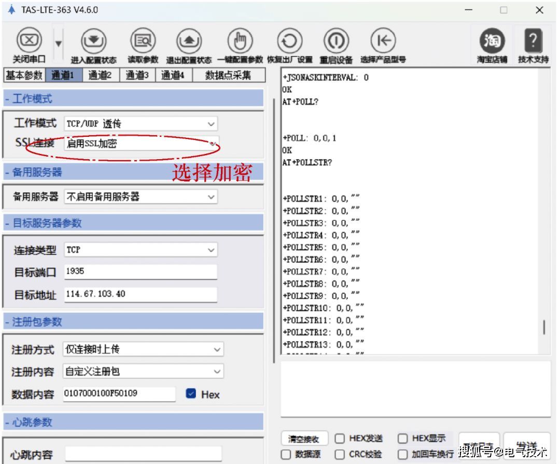
Task: Expand the 注册方式 dropdown
Action: pyautogui.click(x=143, y=349)
